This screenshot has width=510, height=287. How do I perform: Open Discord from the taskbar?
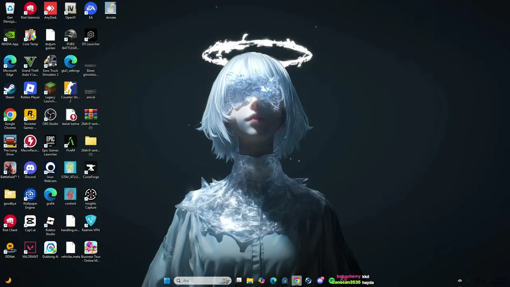pyautogui.click(x=320, y=281)
